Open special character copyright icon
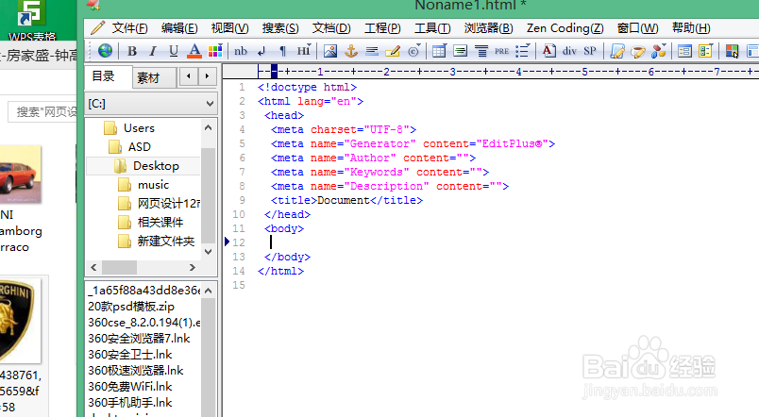 pyautogui.click(x=413, y=51)
